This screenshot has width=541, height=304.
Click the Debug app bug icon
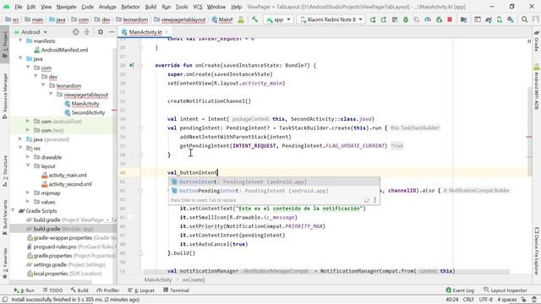click(x=406, y=19)
